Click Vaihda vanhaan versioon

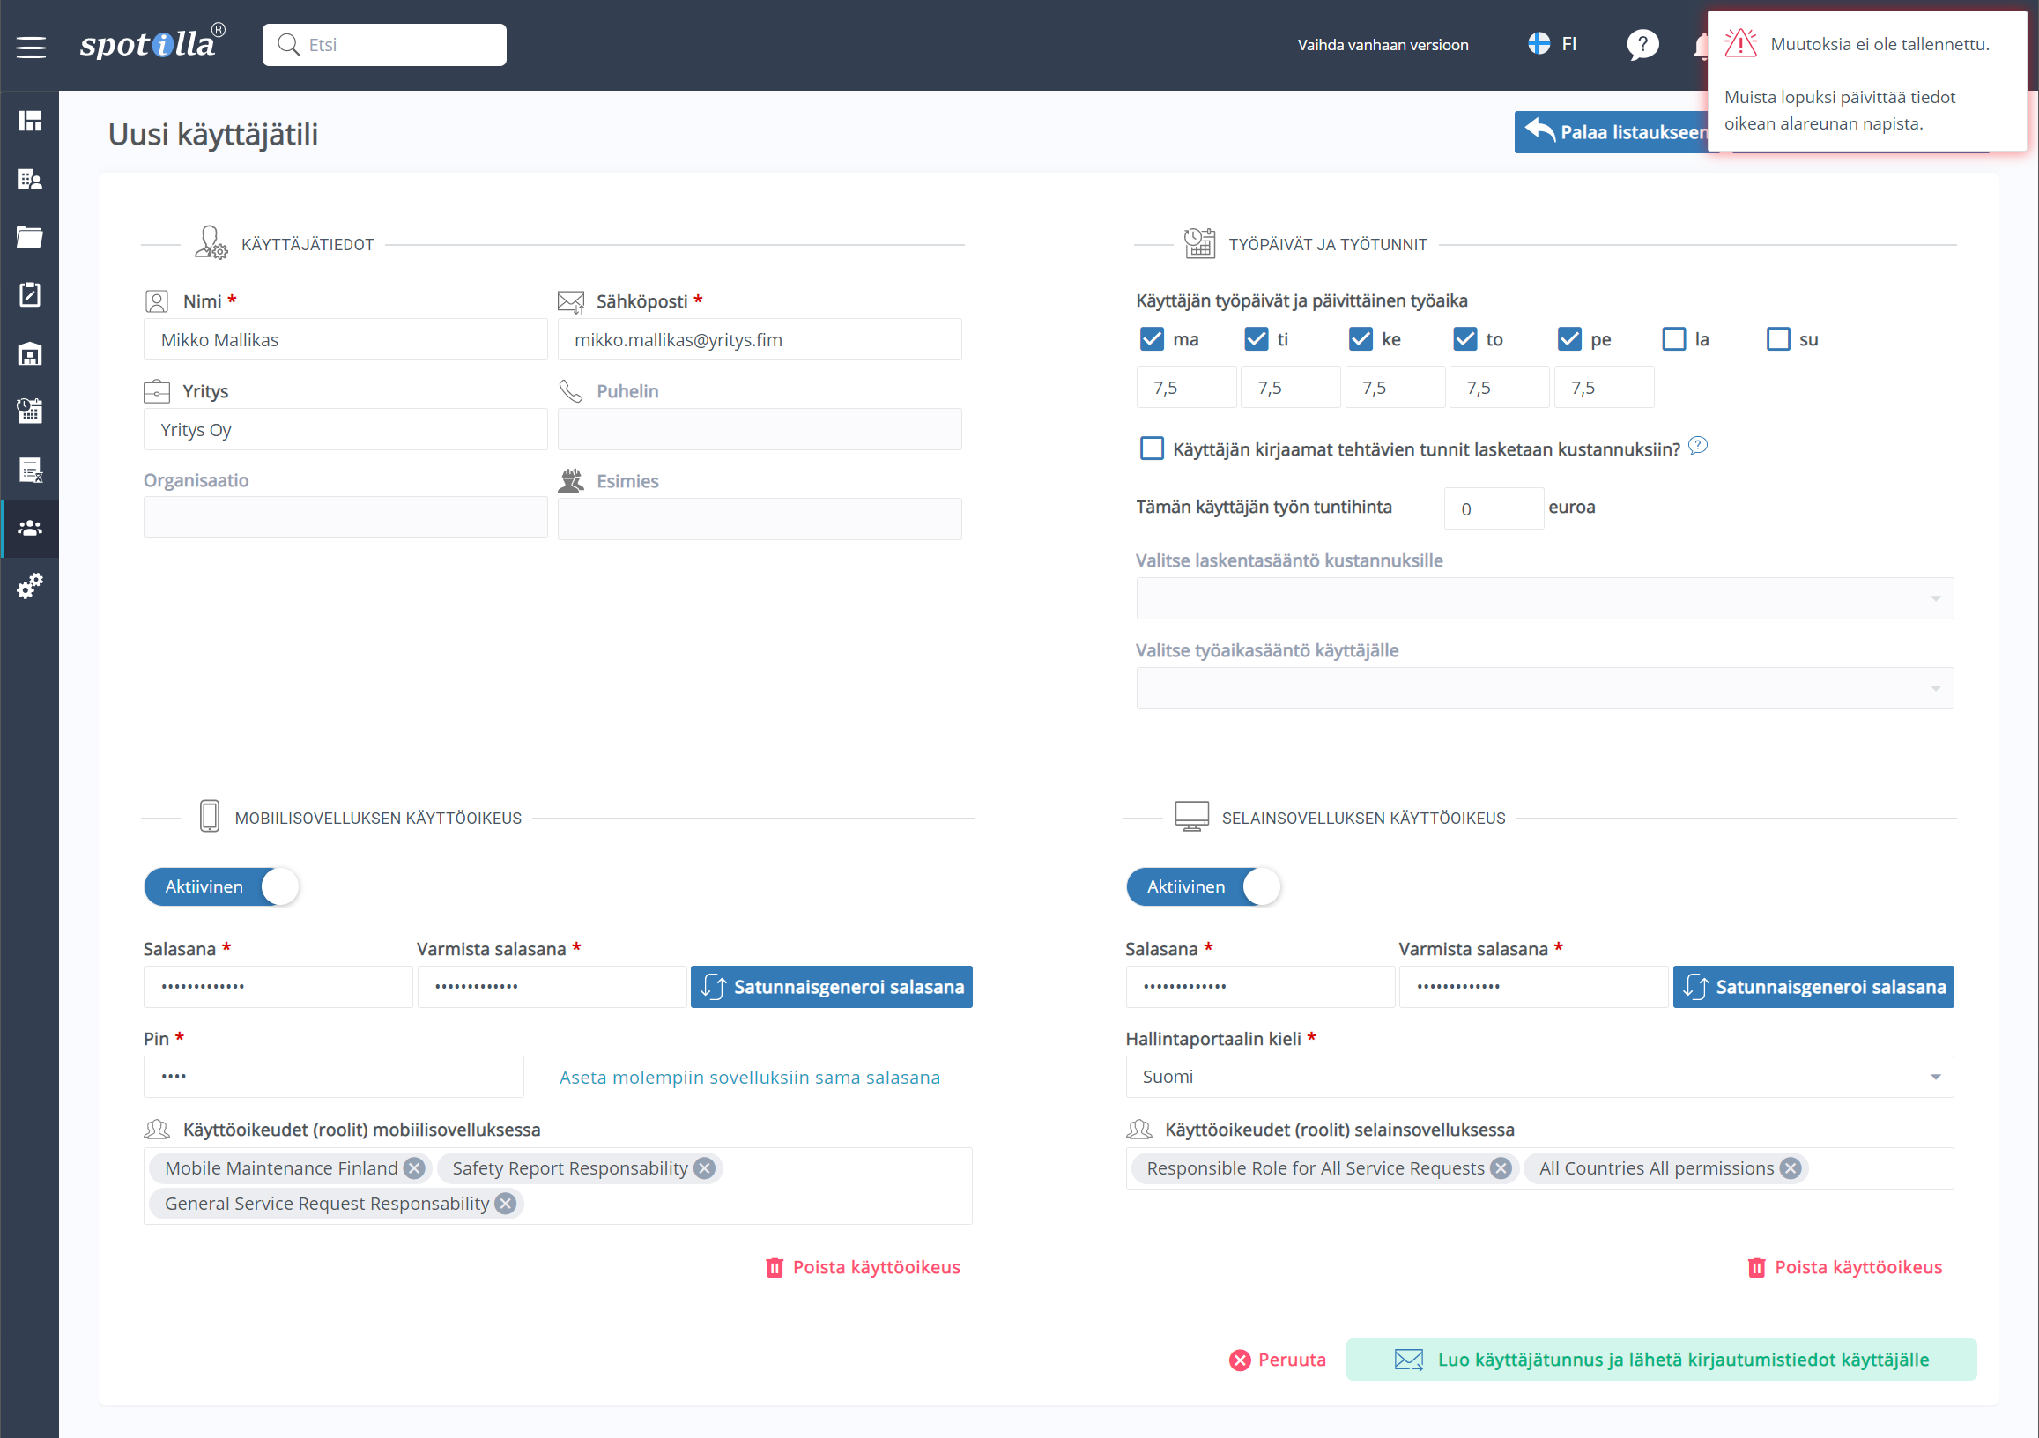click(x=1382, y=45)
